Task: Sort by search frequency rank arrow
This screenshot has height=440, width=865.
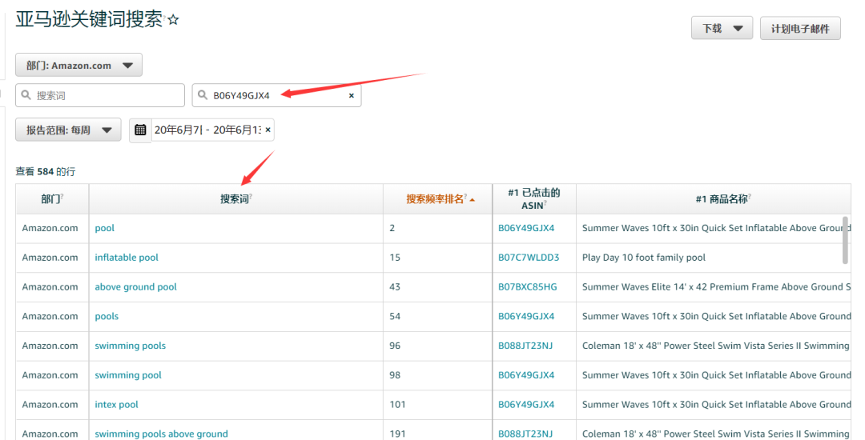Action: pos(473,200)
